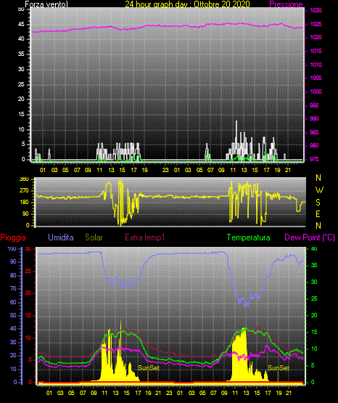
Task: Click the S wind direction label
Action: click(x=318, y=203)
